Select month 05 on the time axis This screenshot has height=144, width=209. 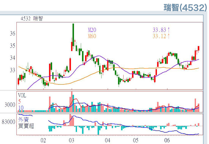pyautogui.click(x=135, y=140)
